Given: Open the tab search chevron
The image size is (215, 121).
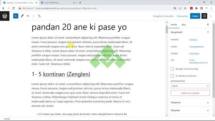Looking at the screenshot, I should [189, 2].
